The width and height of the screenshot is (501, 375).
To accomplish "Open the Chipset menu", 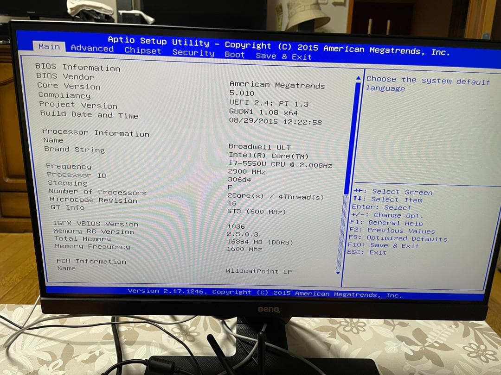I will [x=143, y=50].
